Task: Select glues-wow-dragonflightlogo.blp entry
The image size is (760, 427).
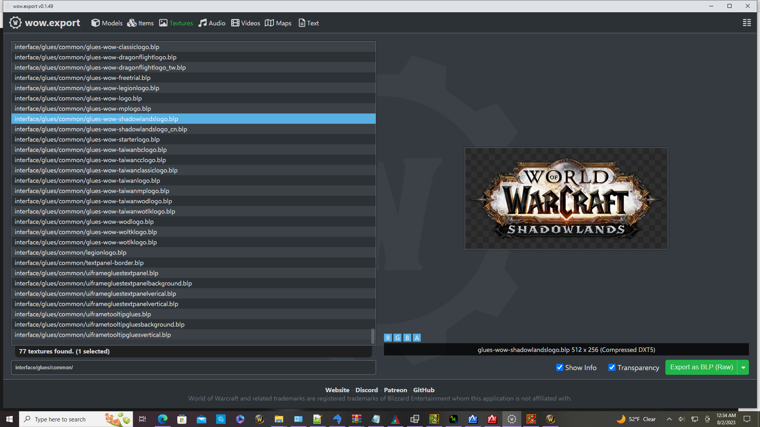Action: 194,57
